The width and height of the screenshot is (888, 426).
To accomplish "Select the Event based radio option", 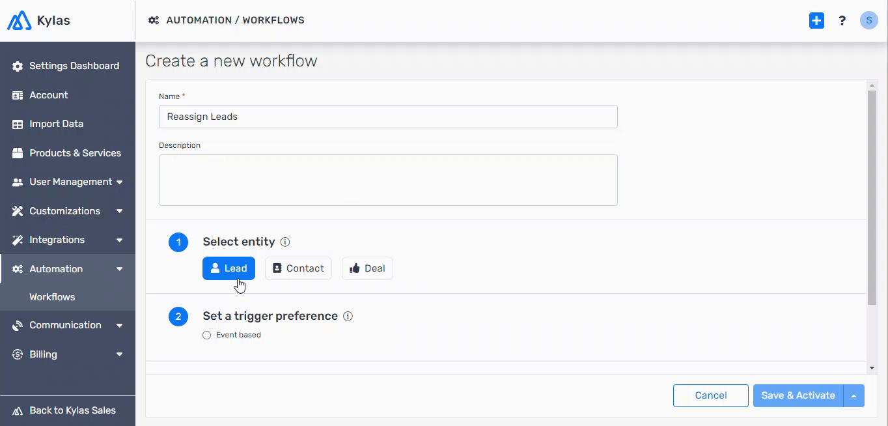I will 206,335.
